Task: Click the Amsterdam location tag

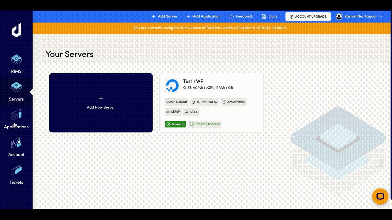Action: tap(233, 102)
